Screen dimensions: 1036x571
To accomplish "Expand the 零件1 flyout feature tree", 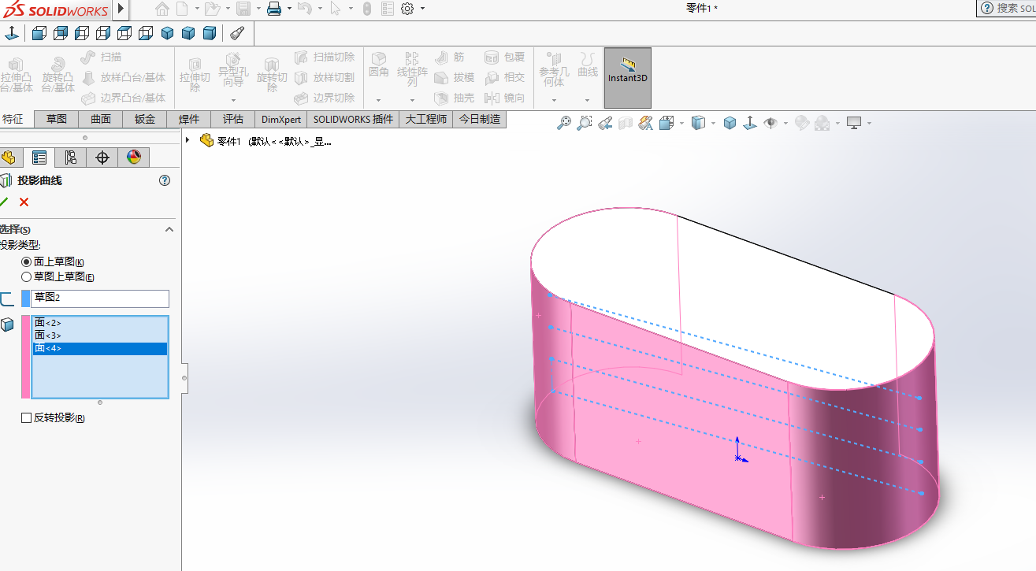I will point(188,141).
